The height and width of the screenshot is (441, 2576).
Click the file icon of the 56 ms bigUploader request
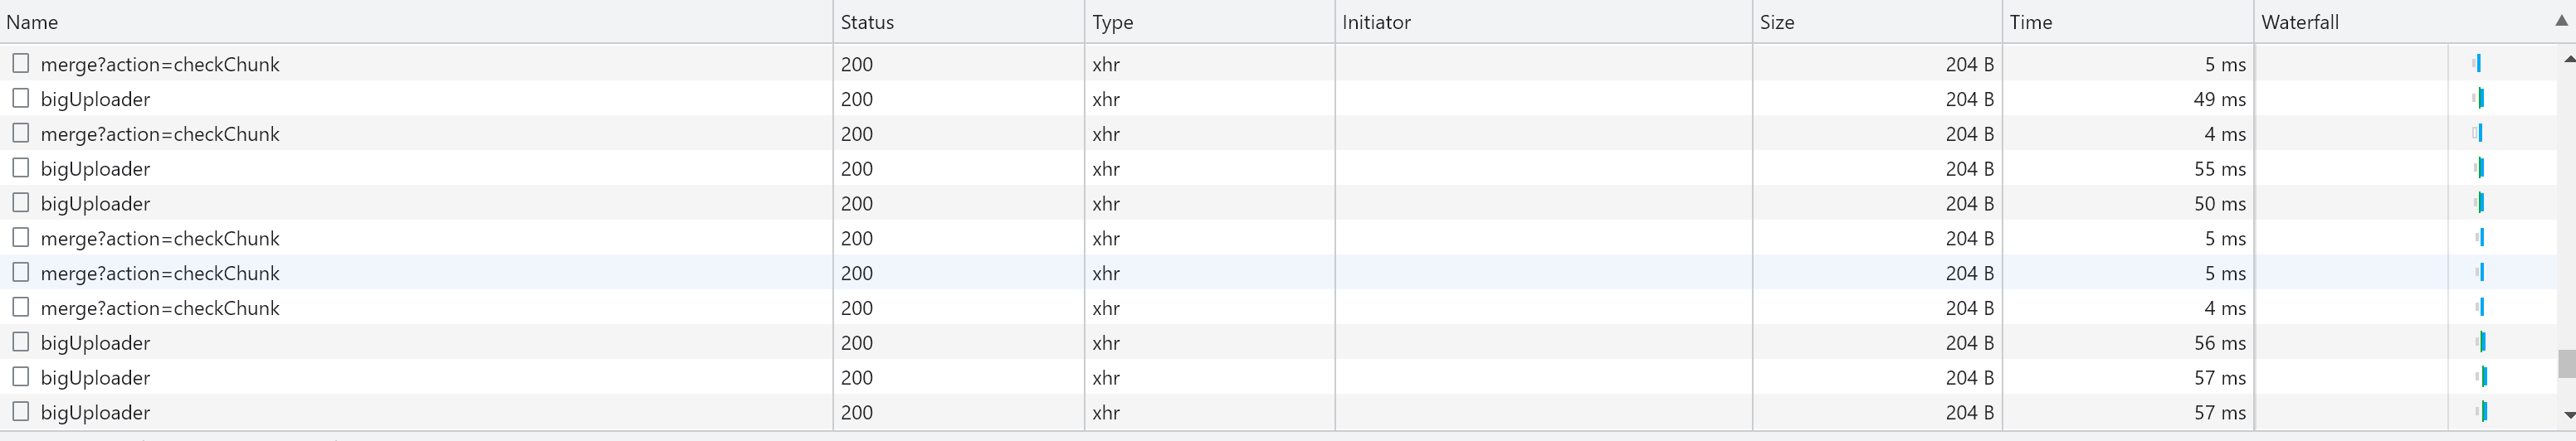(x=20, y=342)
